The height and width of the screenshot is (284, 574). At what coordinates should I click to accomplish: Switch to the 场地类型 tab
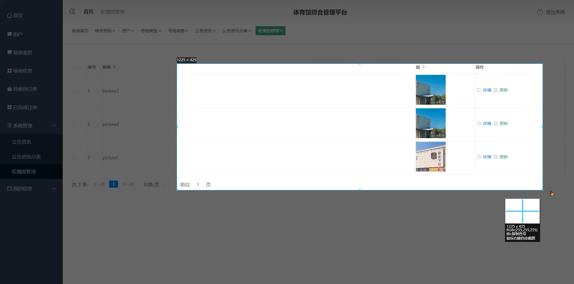149,31
